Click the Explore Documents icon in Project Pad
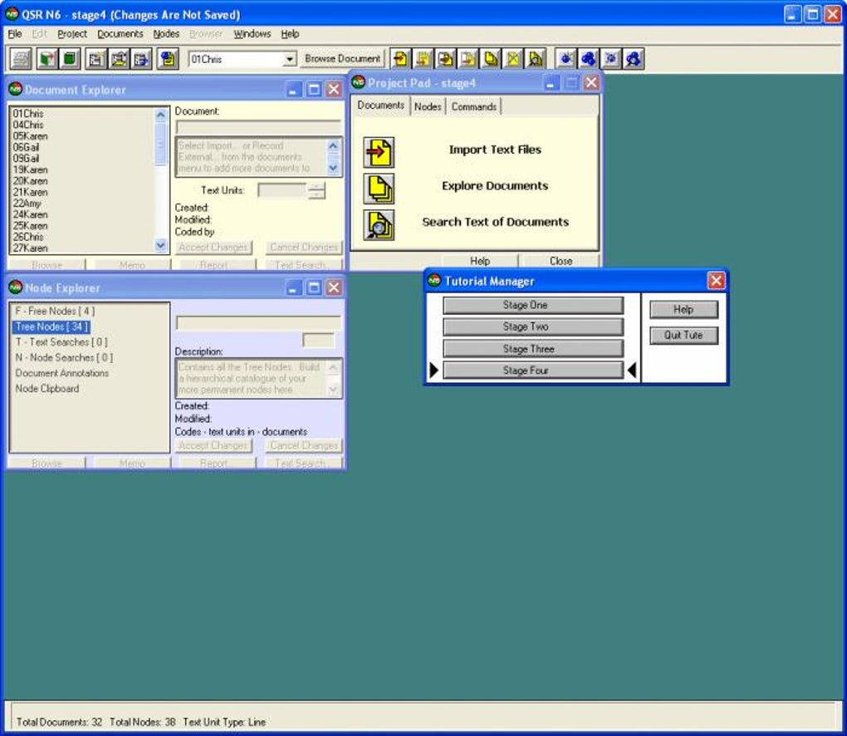847x736 pixels. click(x=379, y=189)
